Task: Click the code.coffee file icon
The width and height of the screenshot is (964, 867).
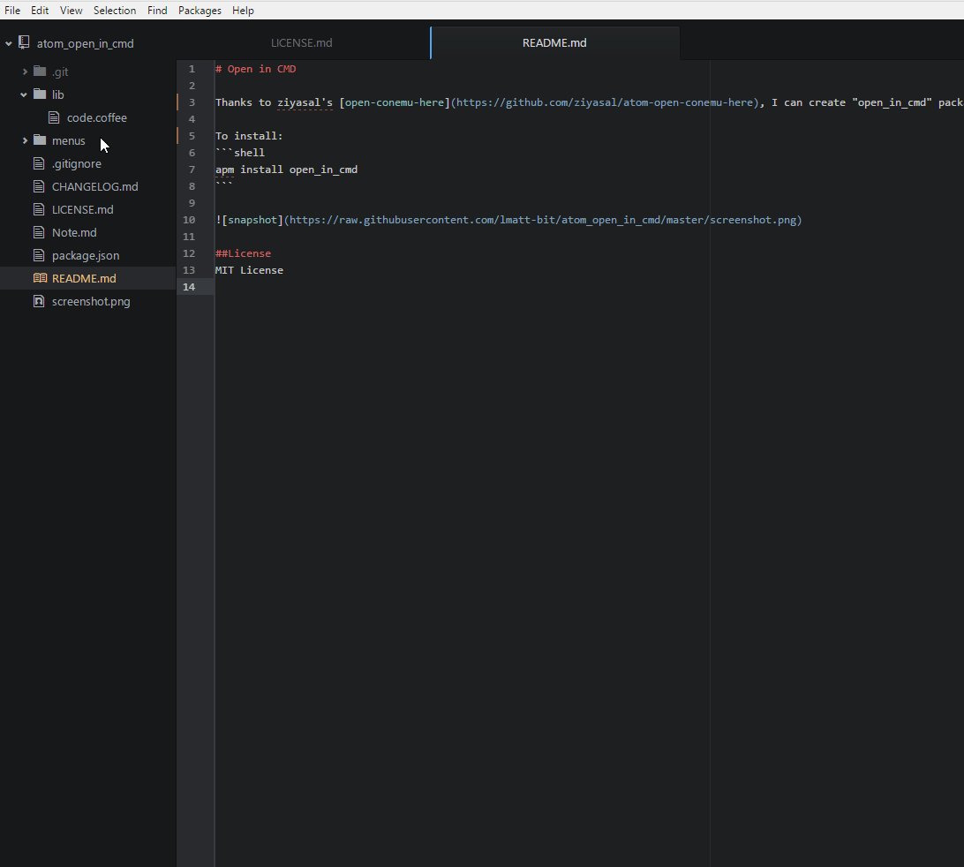Action: [x=54, y=117]
